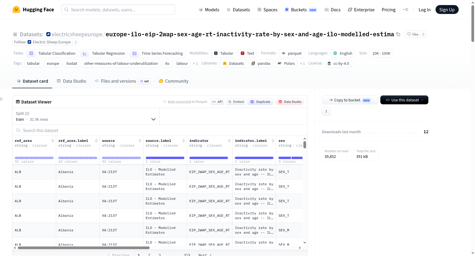Screen dimensions: 475x256
Task: Click the dataset table horizontal scrollbar
Action: [x=84, y=248]
